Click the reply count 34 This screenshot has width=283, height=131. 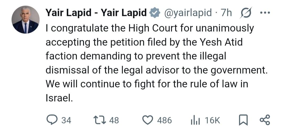point(66,120)
